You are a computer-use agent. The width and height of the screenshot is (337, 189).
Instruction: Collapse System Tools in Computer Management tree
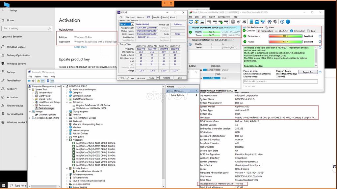click(x=30, y=89)
